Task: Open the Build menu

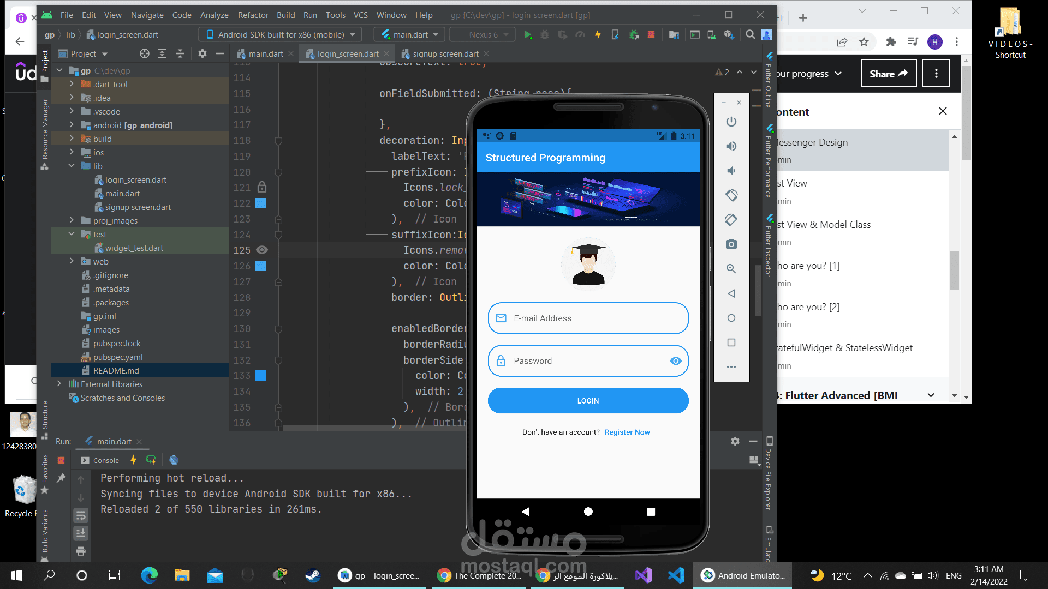Action: coord(285,15)
